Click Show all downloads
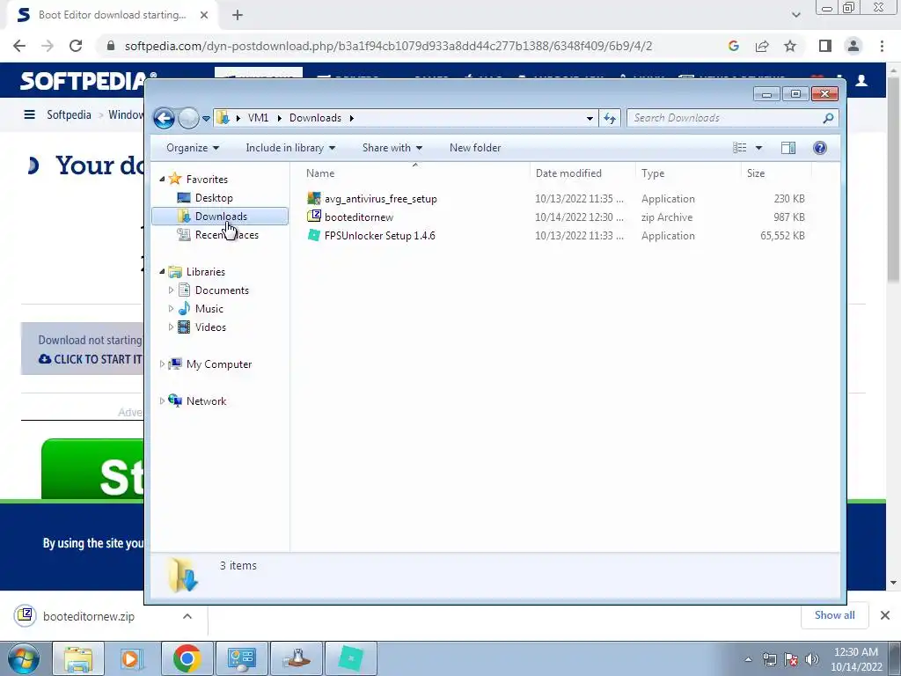The height and width of the screenshot is (676, 901). pyautogui.click(x=834, y=615)
